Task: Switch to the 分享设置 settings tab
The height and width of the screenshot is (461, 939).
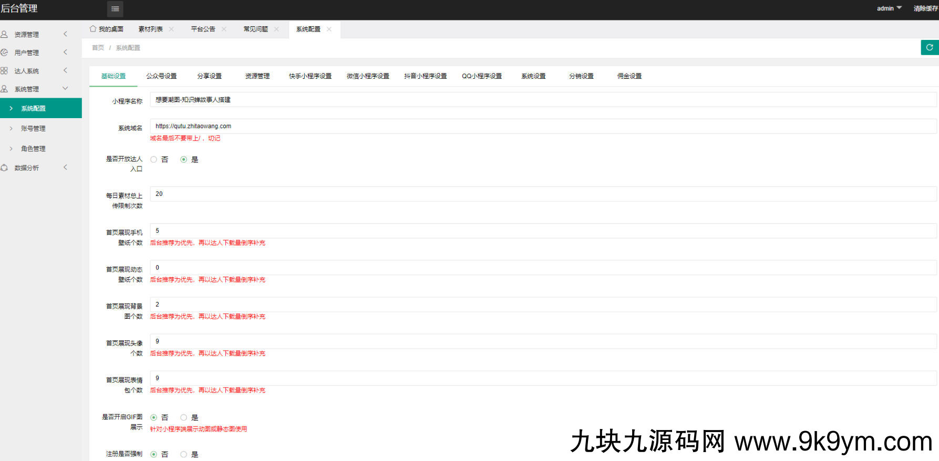Action: click(209, 76)
